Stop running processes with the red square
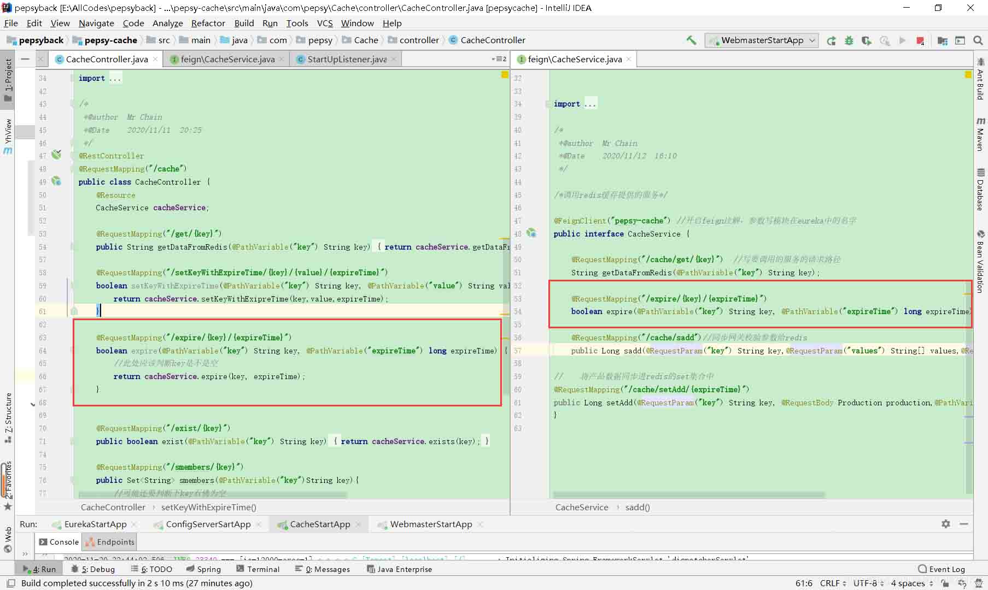The image size is (988, 590). click(x=920, y=40)
